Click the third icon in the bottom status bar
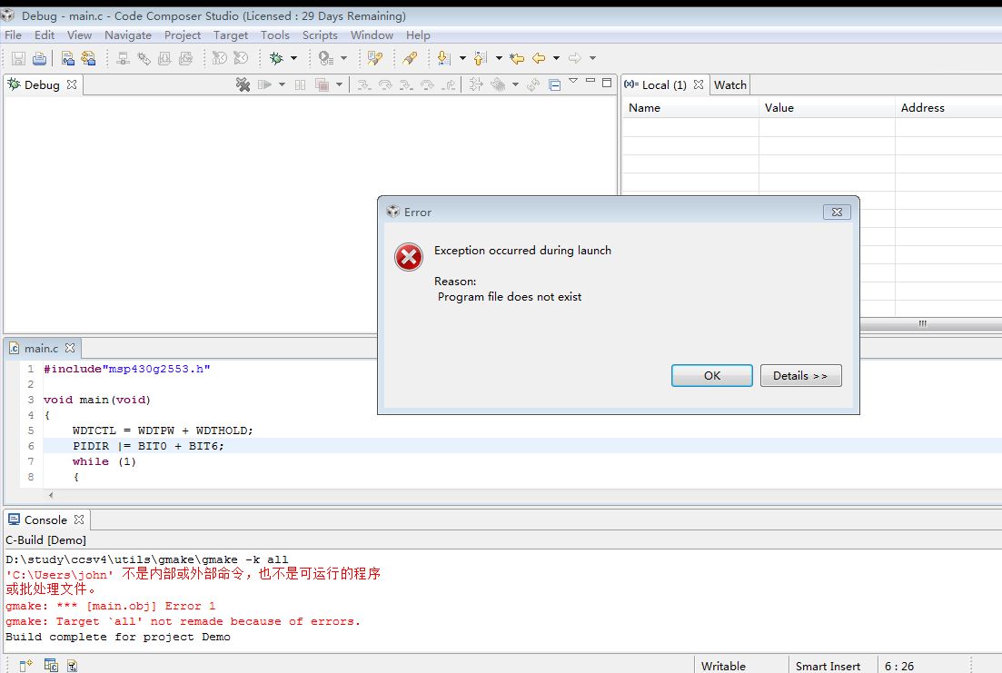 click(72, 666)
